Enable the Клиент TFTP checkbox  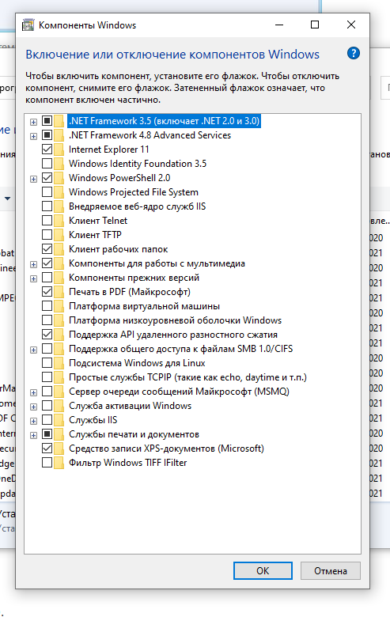(x=47, y=235)
